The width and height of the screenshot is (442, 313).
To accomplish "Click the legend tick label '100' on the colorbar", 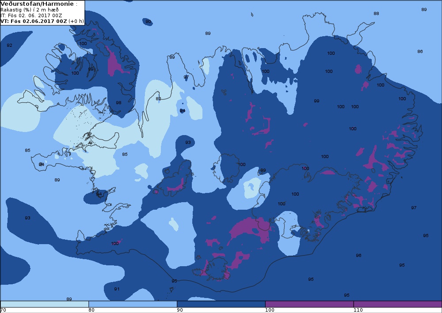I will (270, 310).
